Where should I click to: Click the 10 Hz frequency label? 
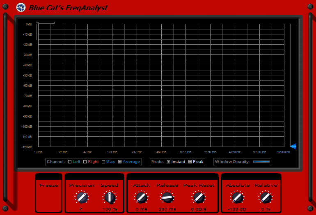coord(38,152)
